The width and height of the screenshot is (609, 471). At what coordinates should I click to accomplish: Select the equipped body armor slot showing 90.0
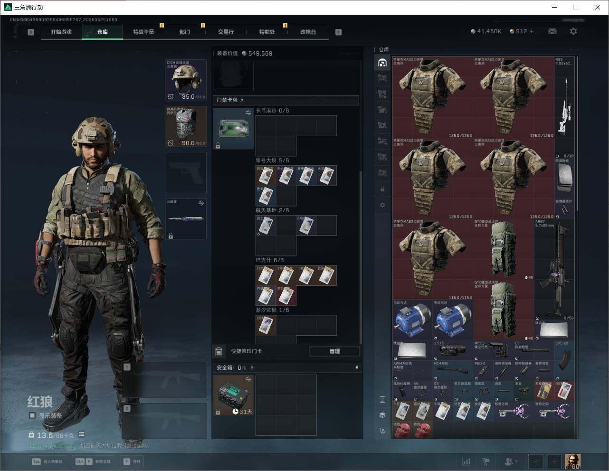click(186, 126)
